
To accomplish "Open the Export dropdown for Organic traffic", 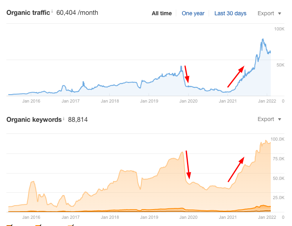I will coord(269,13).
